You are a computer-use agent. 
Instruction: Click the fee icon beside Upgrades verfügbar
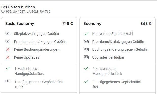pyautogui.click(x=86, y=57)
